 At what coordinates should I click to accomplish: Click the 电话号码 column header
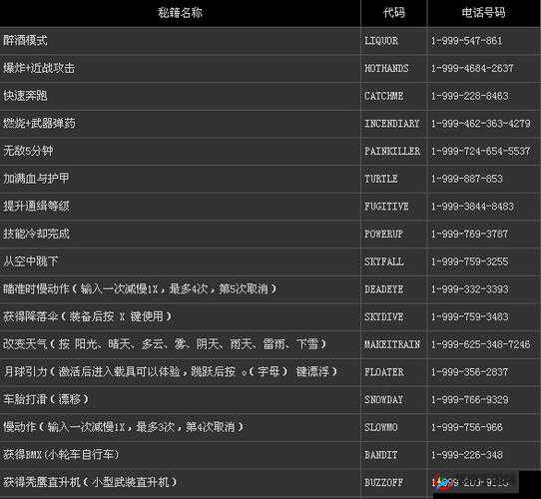(x=483, y=13)
